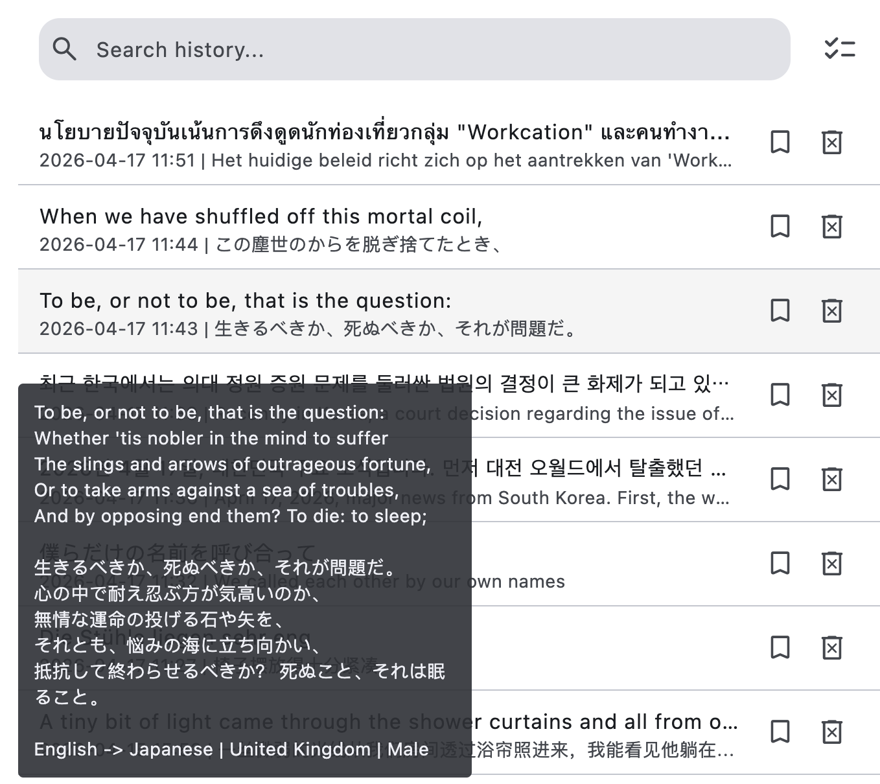Click tooltip text 'English -> Japanese | United Kingdom | Male'

[231, 750]
